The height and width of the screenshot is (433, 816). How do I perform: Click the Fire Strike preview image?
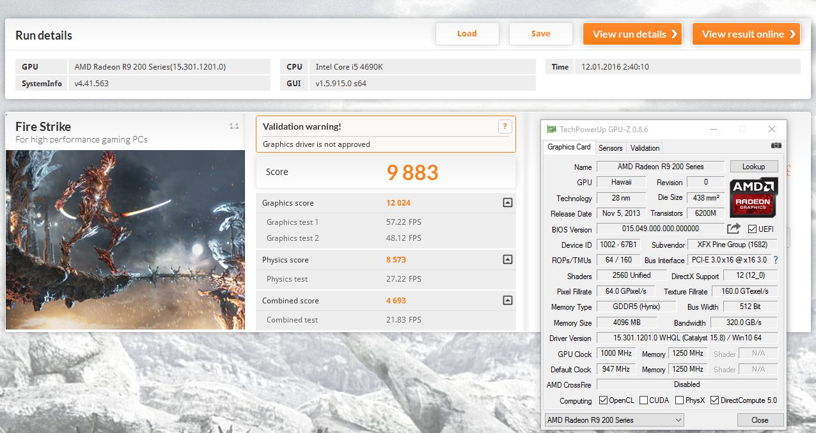[x=125, y=239]
